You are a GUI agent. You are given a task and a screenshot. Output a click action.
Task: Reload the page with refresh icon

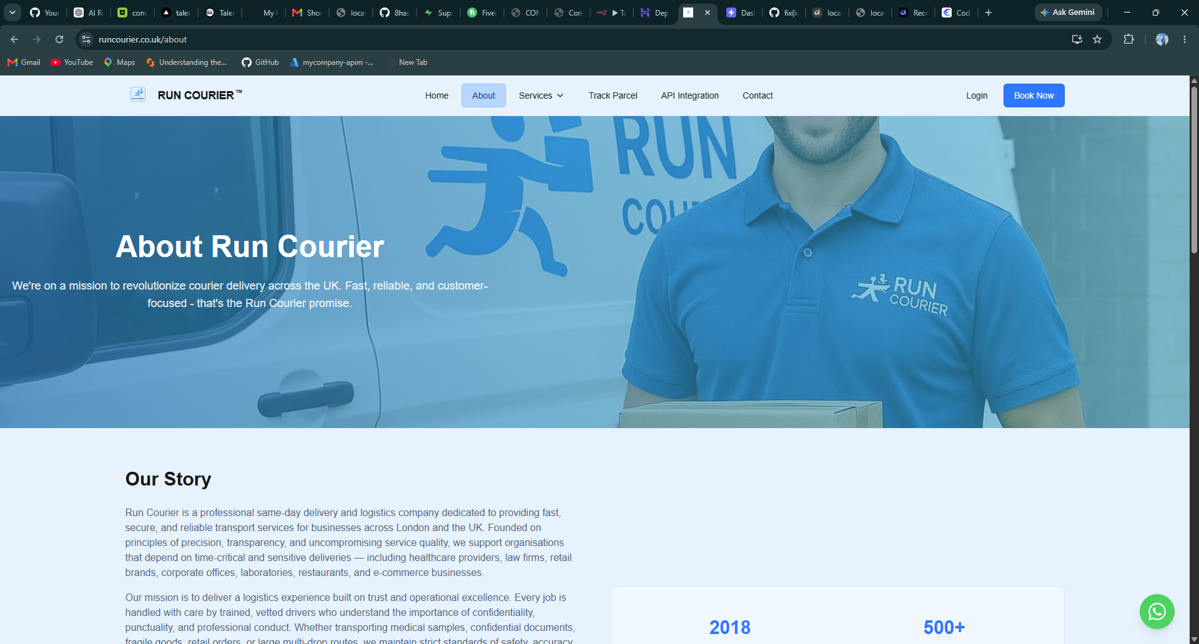point(59,39)
